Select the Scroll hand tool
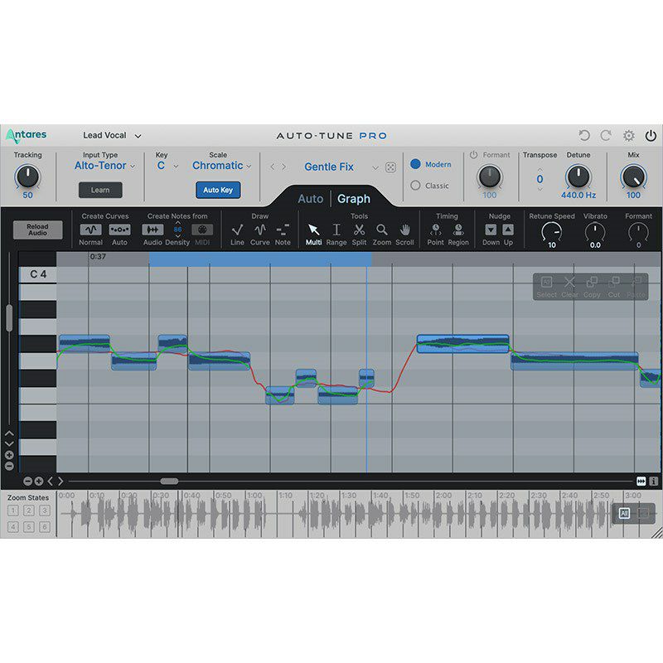The image size is (663, 663). (x=405, y=230)
